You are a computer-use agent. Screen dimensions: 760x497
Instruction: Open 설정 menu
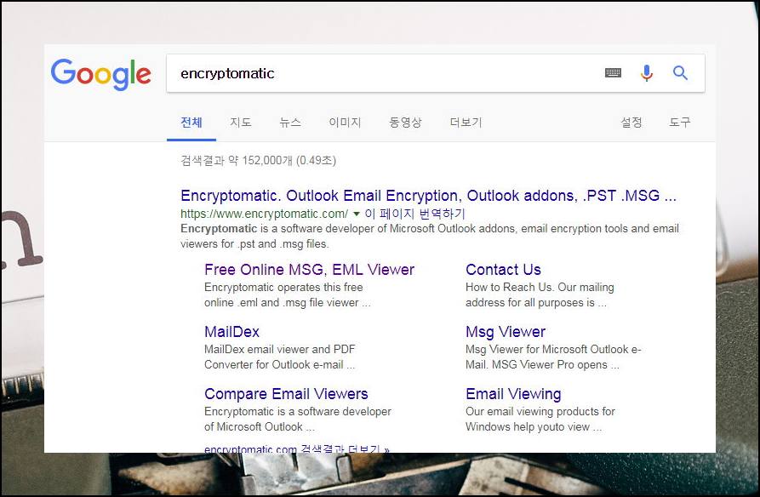click(x=631, y=123)
